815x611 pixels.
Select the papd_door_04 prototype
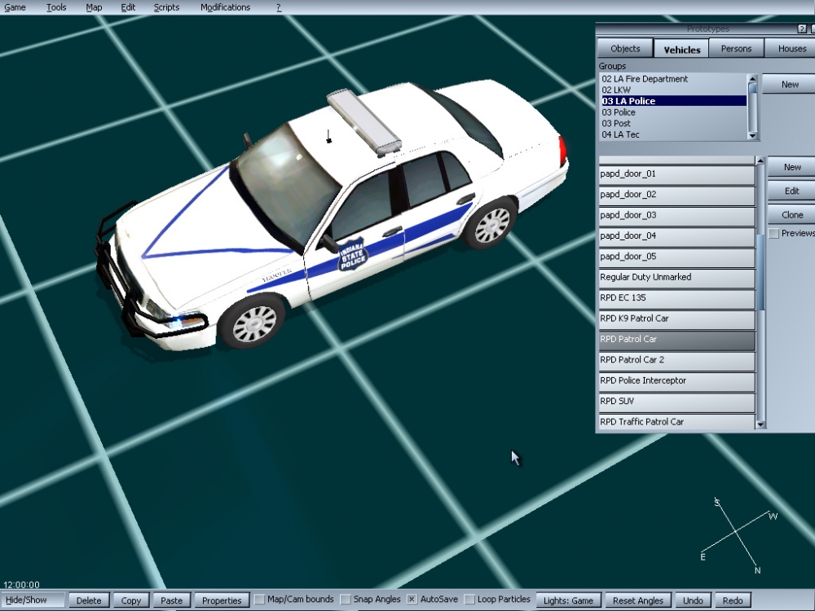tap(676, 236)
